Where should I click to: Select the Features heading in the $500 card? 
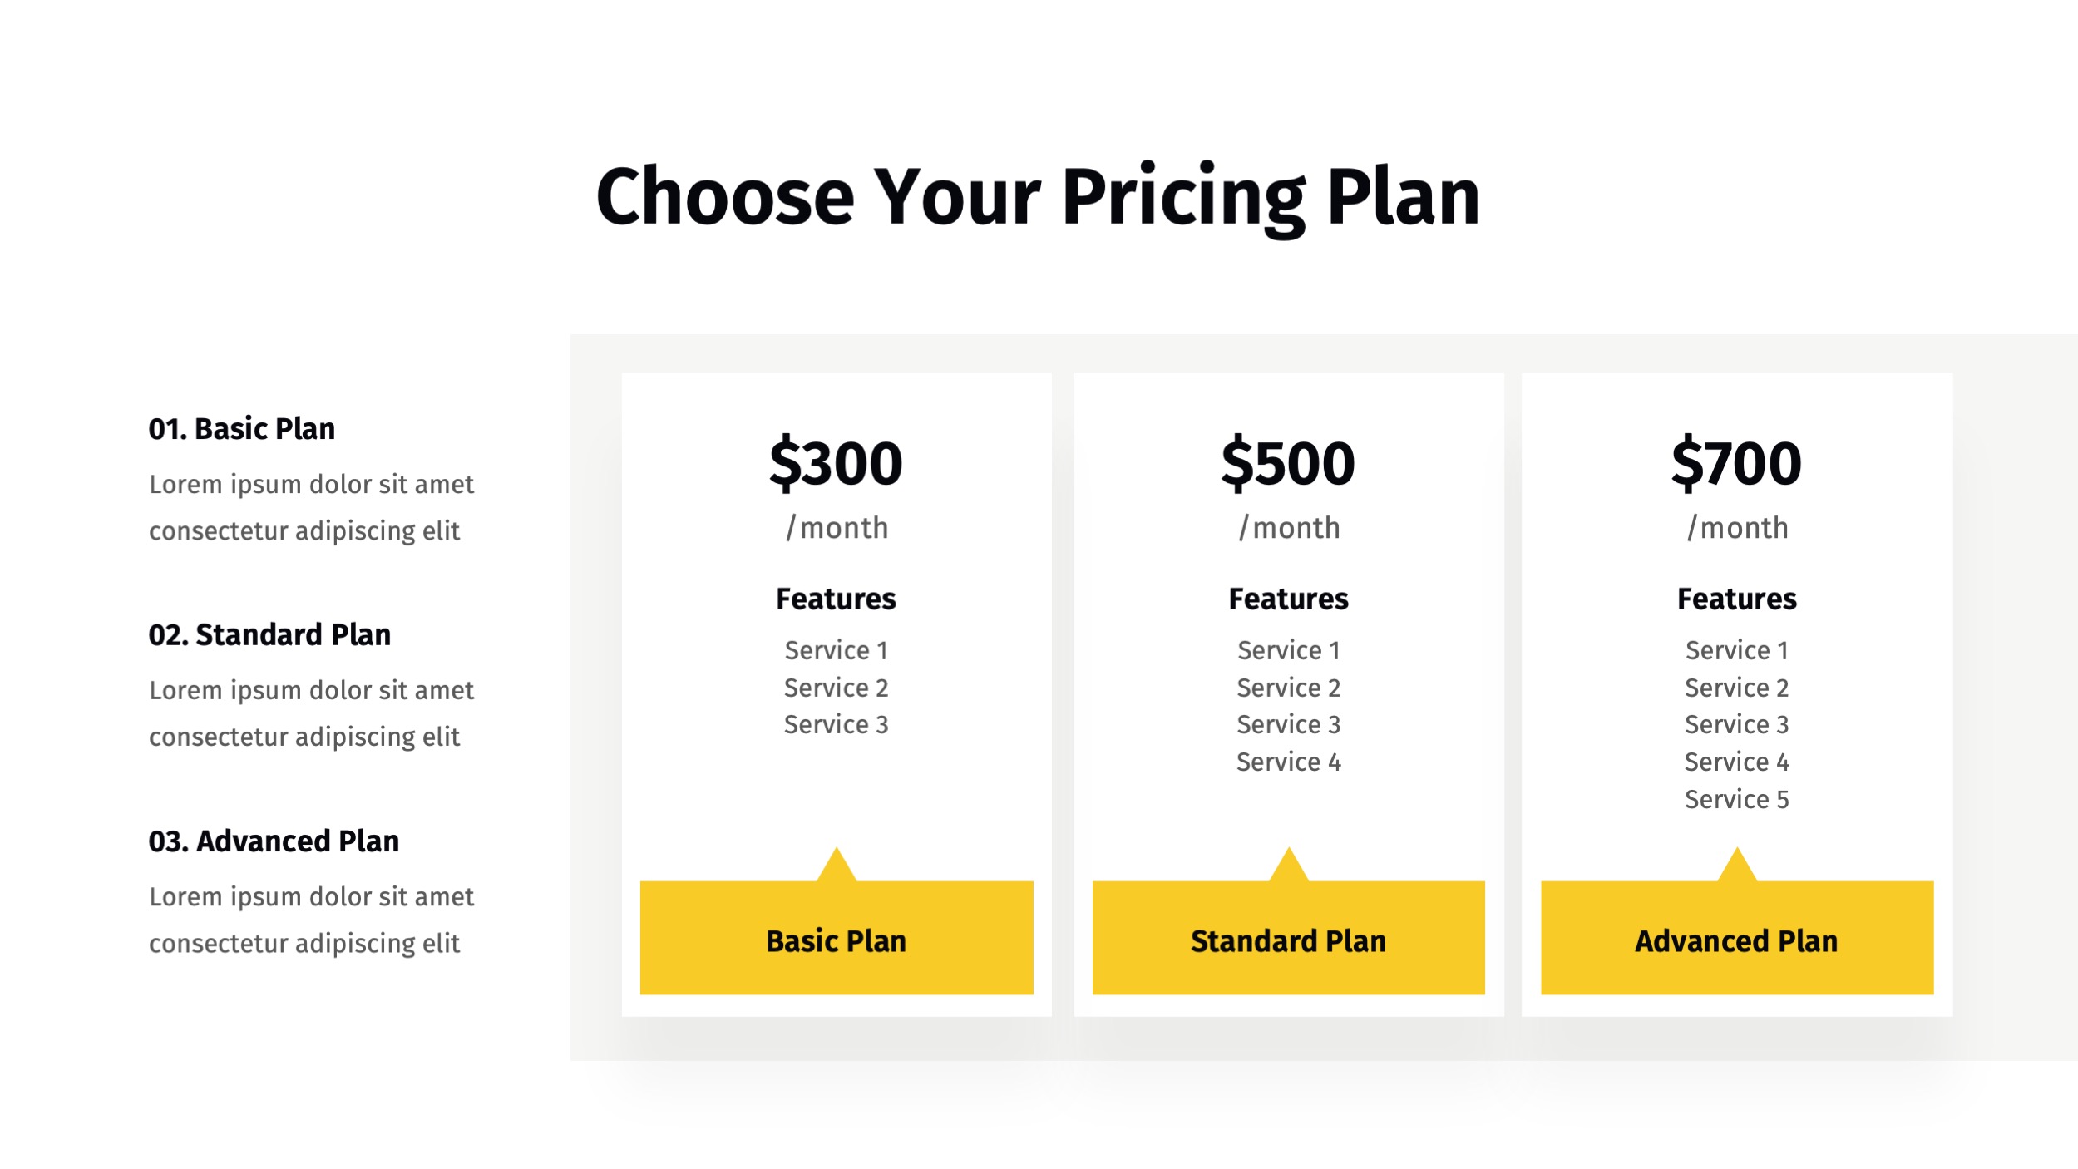[1288, 599]
